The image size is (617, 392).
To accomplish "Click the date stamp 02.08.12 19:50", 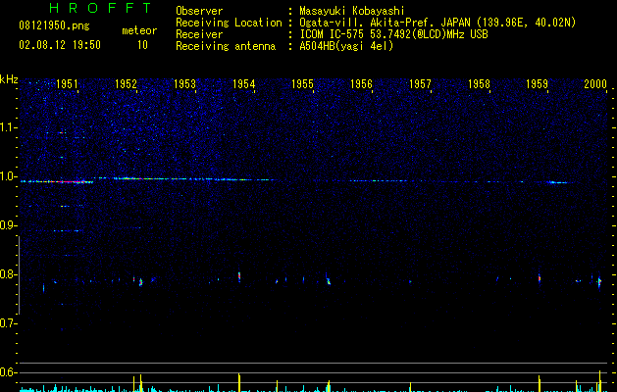I will [x=60, y=45].
